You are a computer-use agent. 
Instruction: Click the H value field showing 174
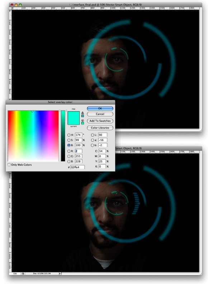(x=79, y=135)
